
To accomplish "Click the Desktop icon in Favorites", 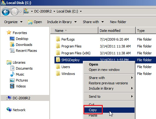I will click(12, 39).
